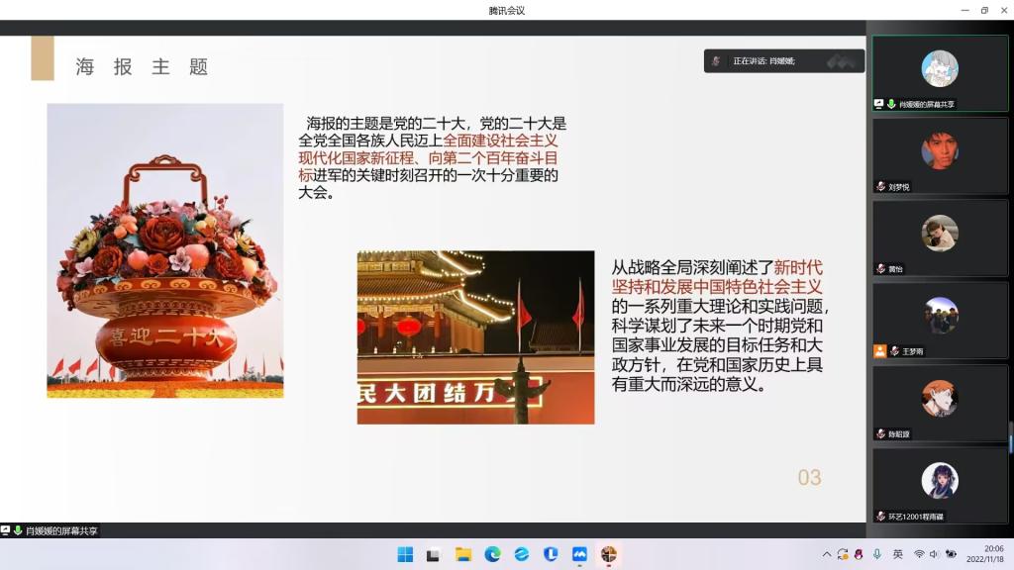Click the green microphone icon on 肖媛媛's tile

click(x=890, y=104)
